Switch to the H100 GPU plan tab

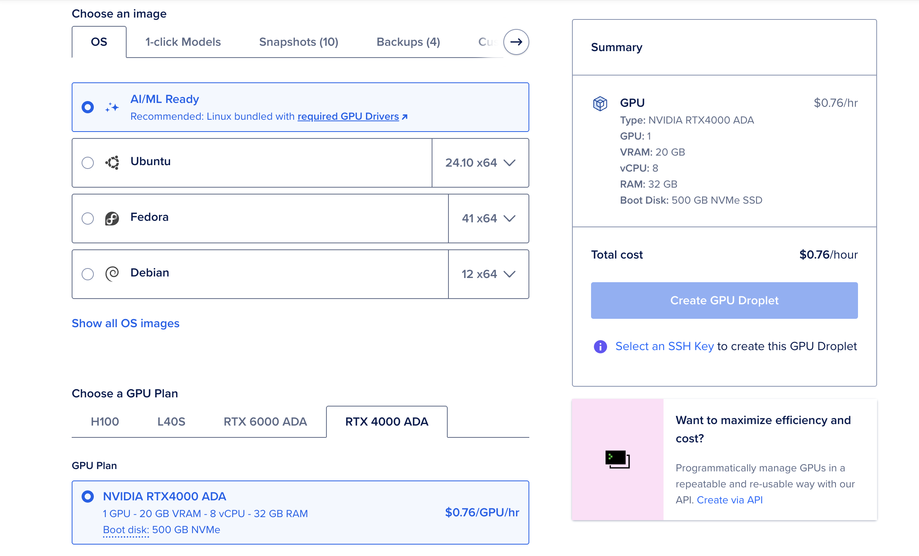point(105,422)
